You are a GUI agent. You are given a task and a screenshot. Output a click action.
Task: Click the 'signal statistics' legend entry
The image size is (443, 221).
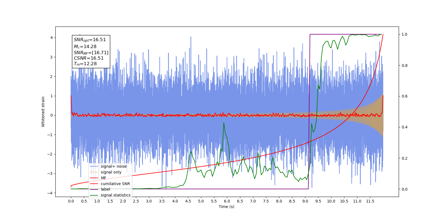pos(110,195)
